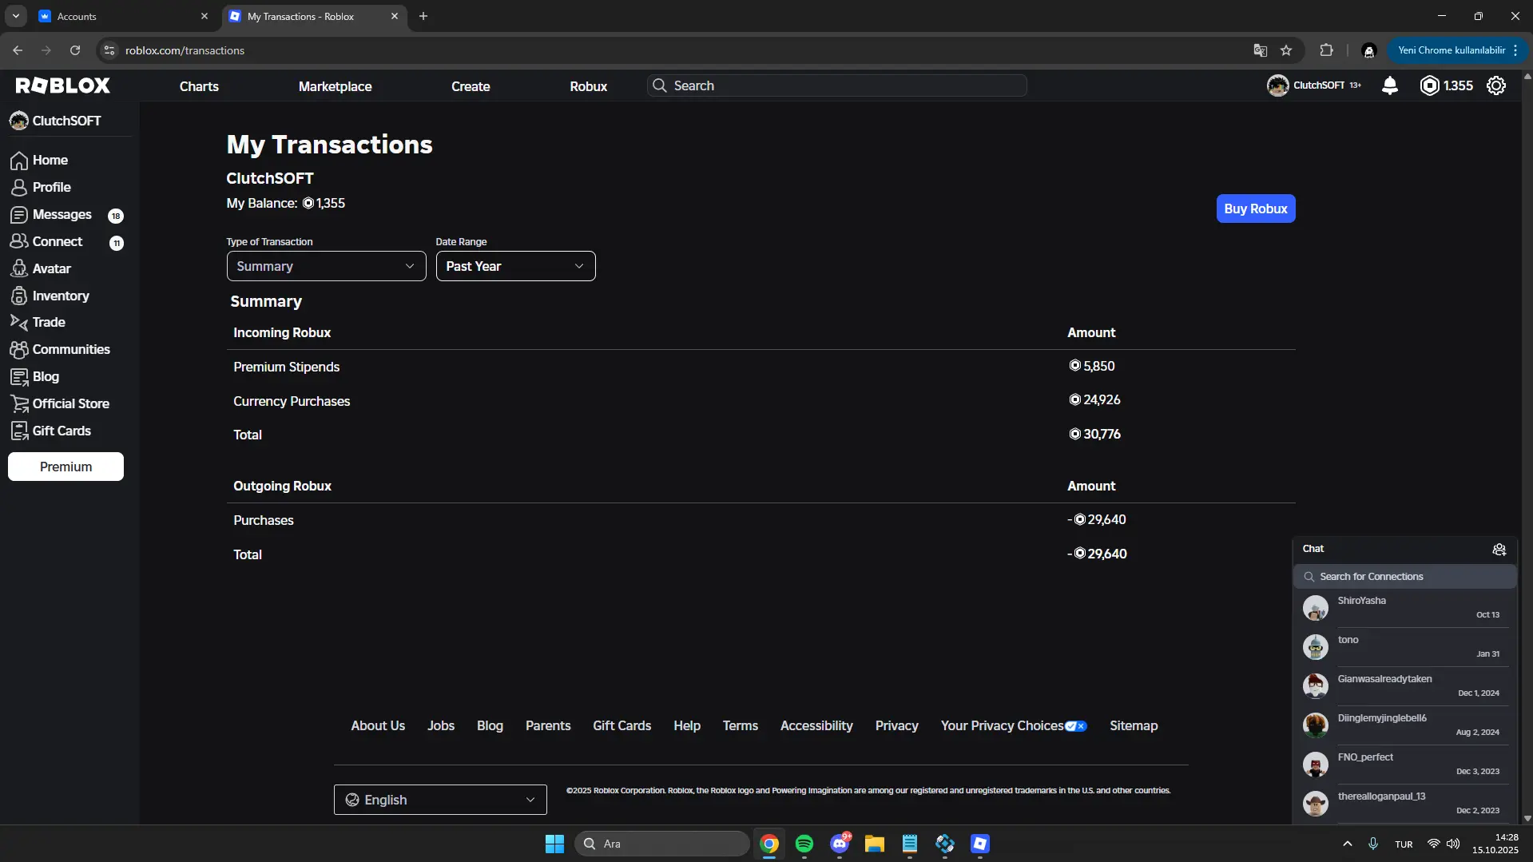Open Spotify from the taskbar
Screen dimensions: 1533x862
coord(804,844)
